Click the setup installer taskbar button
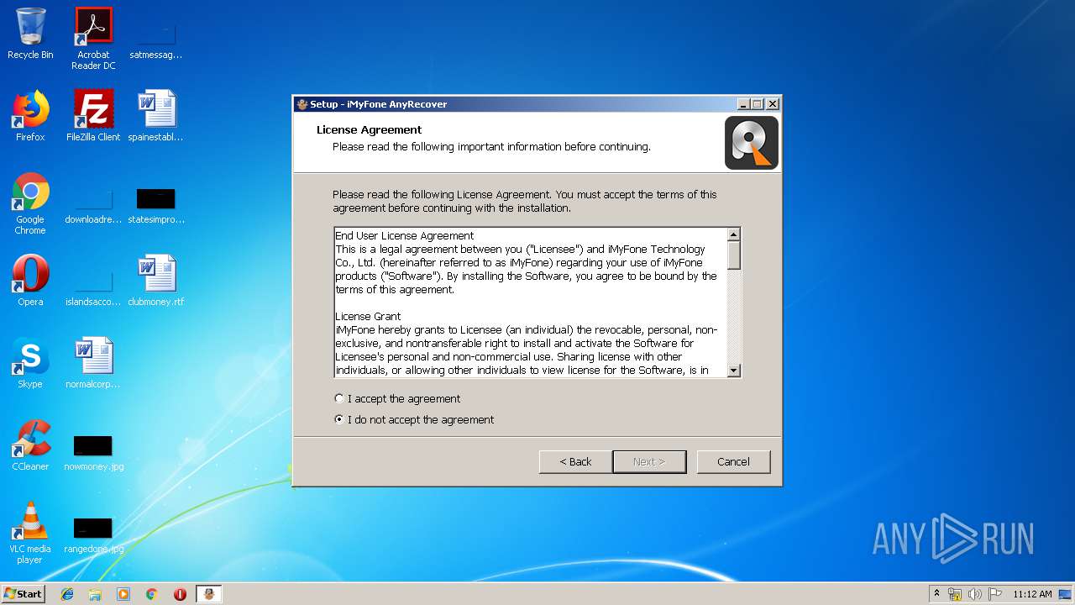Screen dimensions: 1075x605 click(x=209, y=594)
